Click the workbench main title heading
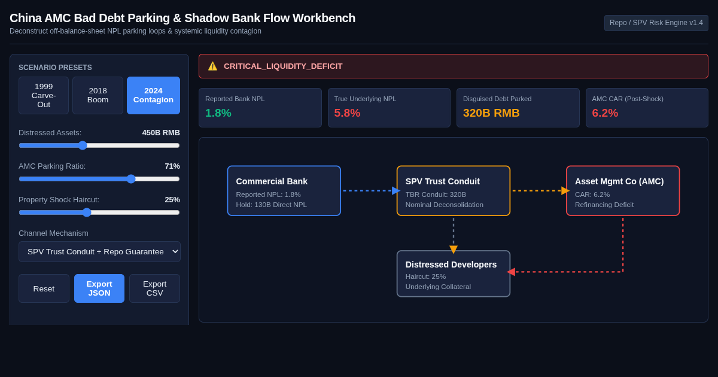The height and width of the screenshot is (377, 718). click(x=182, y=18)
